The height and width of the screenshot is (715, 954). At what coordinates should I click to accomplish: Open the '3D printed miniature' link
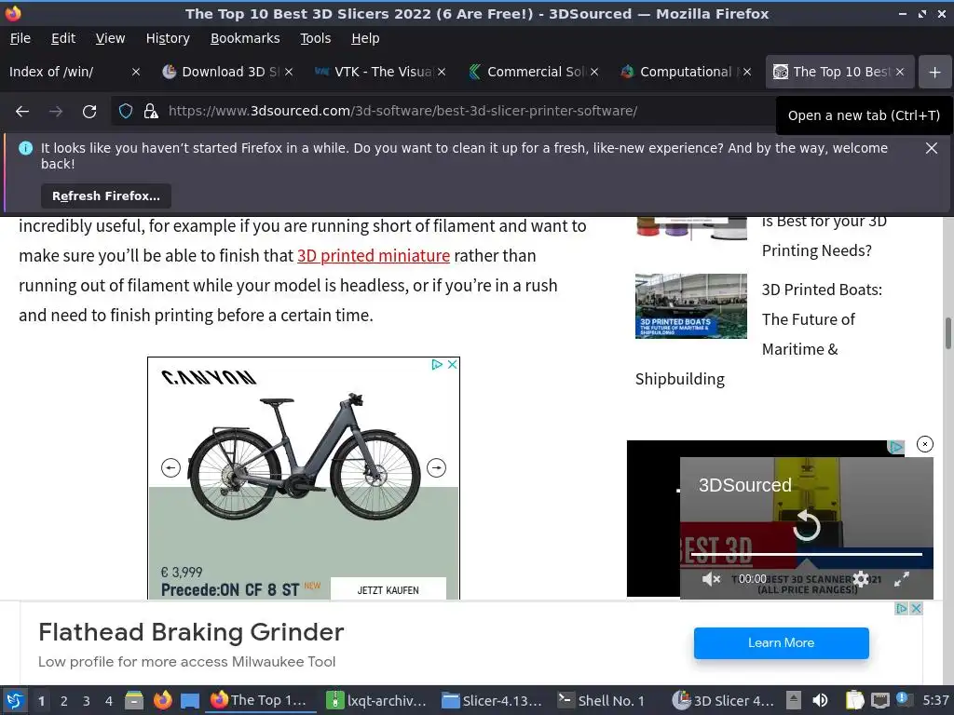click(x=374, y=256)
